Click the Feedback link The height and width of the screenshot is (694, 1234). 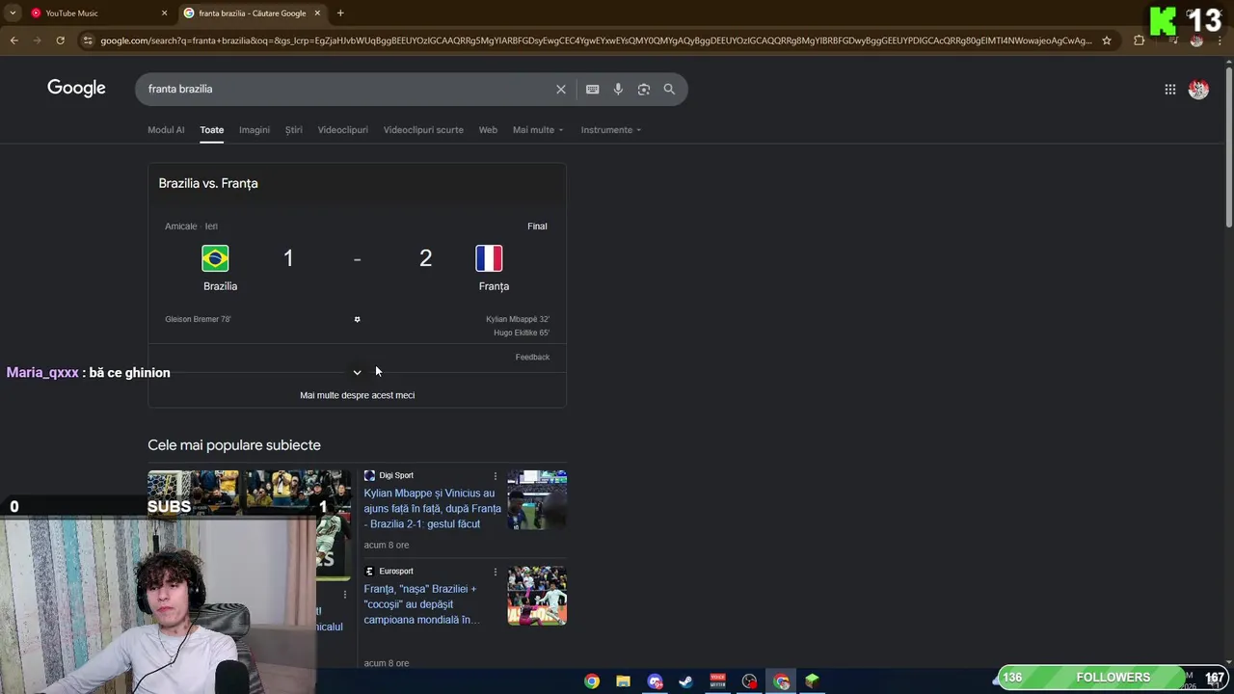pyautogui.click(x=532, y=358)
